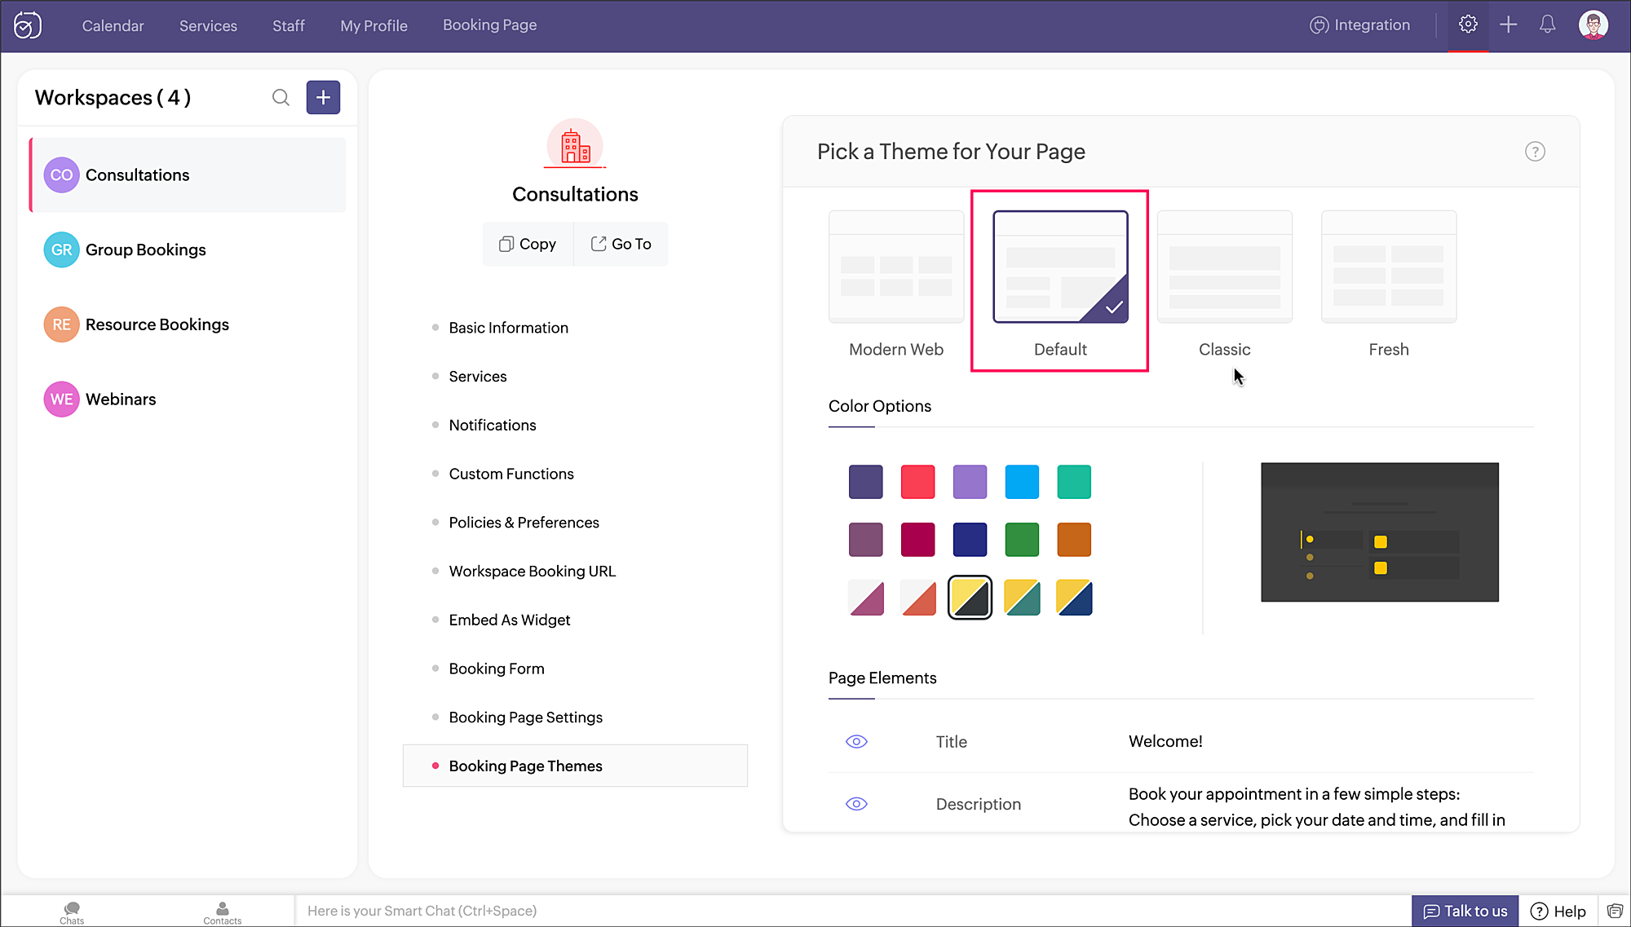This screenshot has width=1631, height=927.
Task: Search workspaces with the magnifier icon
Action: tap(281, 98)
